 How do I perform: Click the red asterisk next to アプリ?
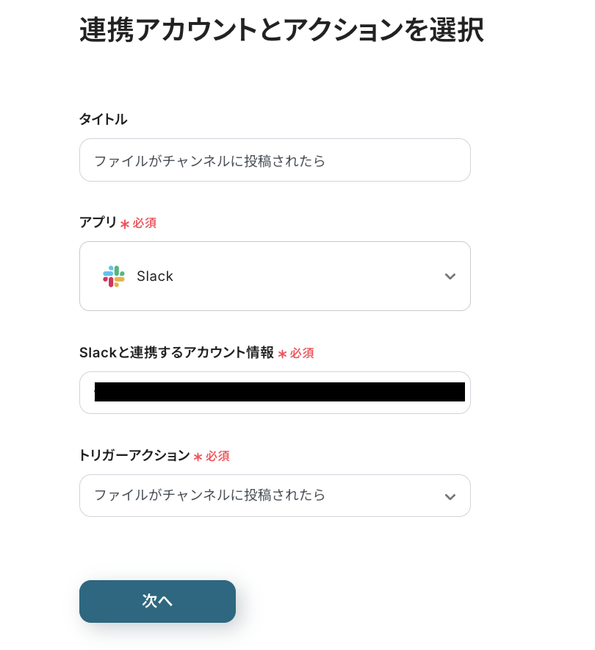point(125,224)
